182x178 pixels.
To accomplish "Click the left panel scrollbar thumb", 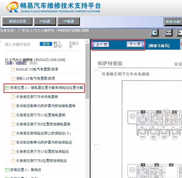I will tap(87, 71).
